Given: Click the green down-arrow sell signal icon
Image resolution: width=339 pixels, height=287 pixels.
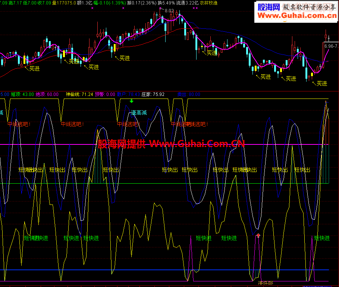Looking at the screenshot, I should [x=131, y=101].
